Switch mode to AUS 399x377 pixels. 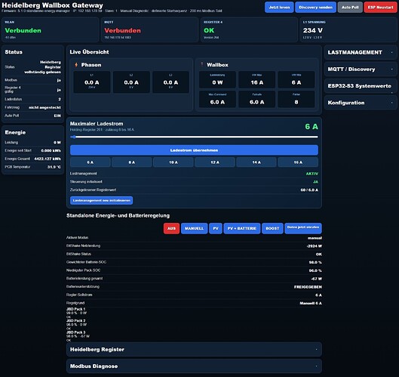pos(171,228)
